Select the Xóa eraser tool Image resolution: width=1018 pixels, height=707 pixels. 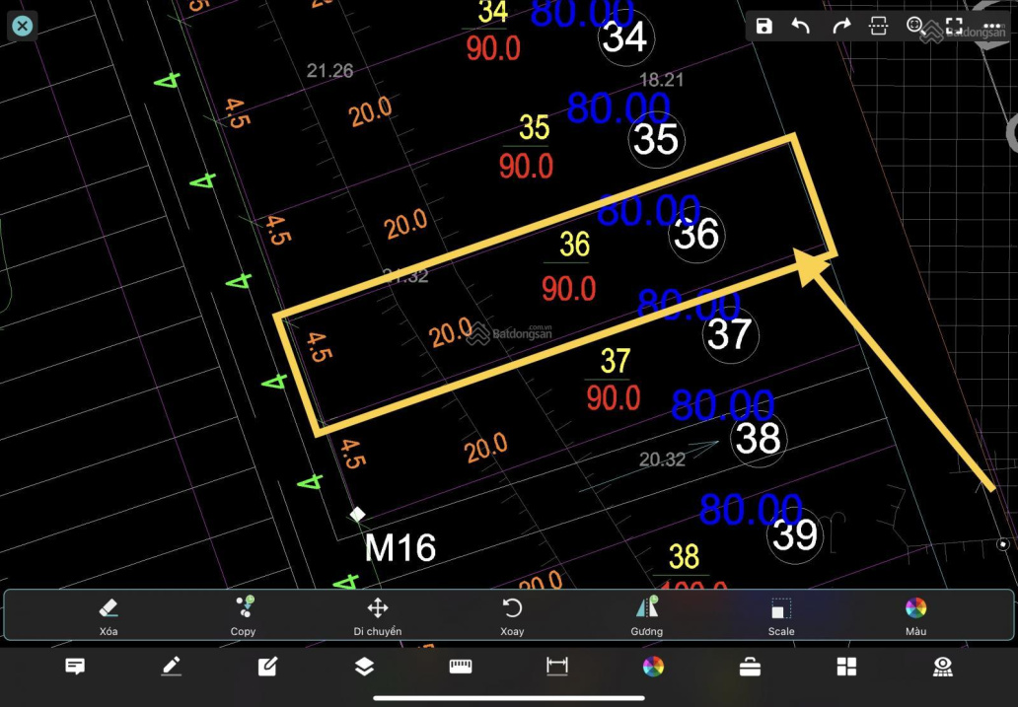pos(109,615)
